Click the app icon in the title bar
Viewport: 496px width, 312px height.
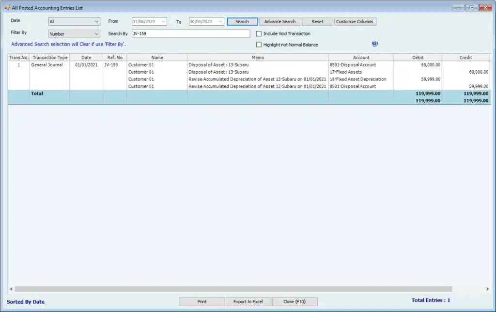click(x=7, y=8)
